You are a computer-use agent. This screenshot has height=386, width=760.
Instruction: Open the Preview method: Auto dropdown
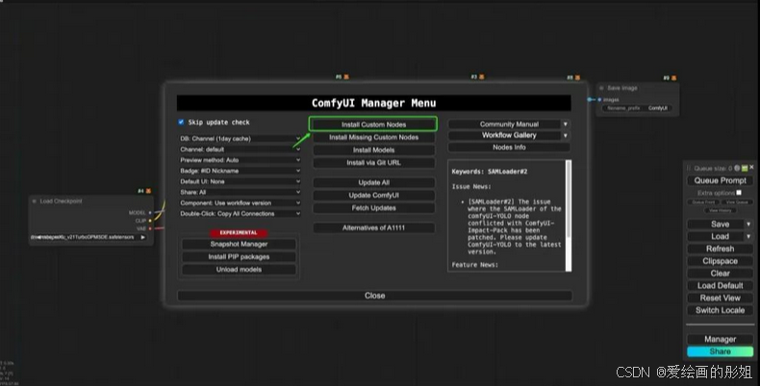pos(240,159)
